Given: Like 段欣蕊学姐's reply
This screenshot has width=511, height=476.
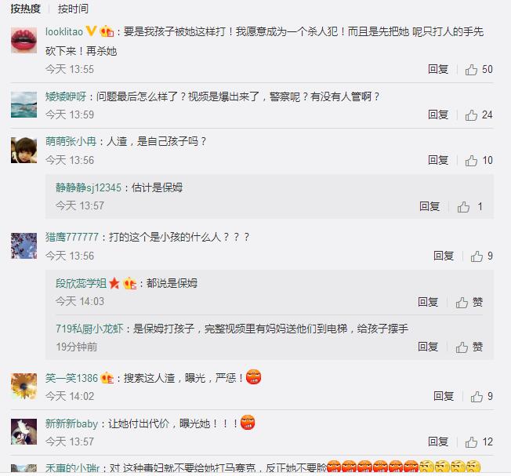Looking at the screenshot, I should [469, 302].
